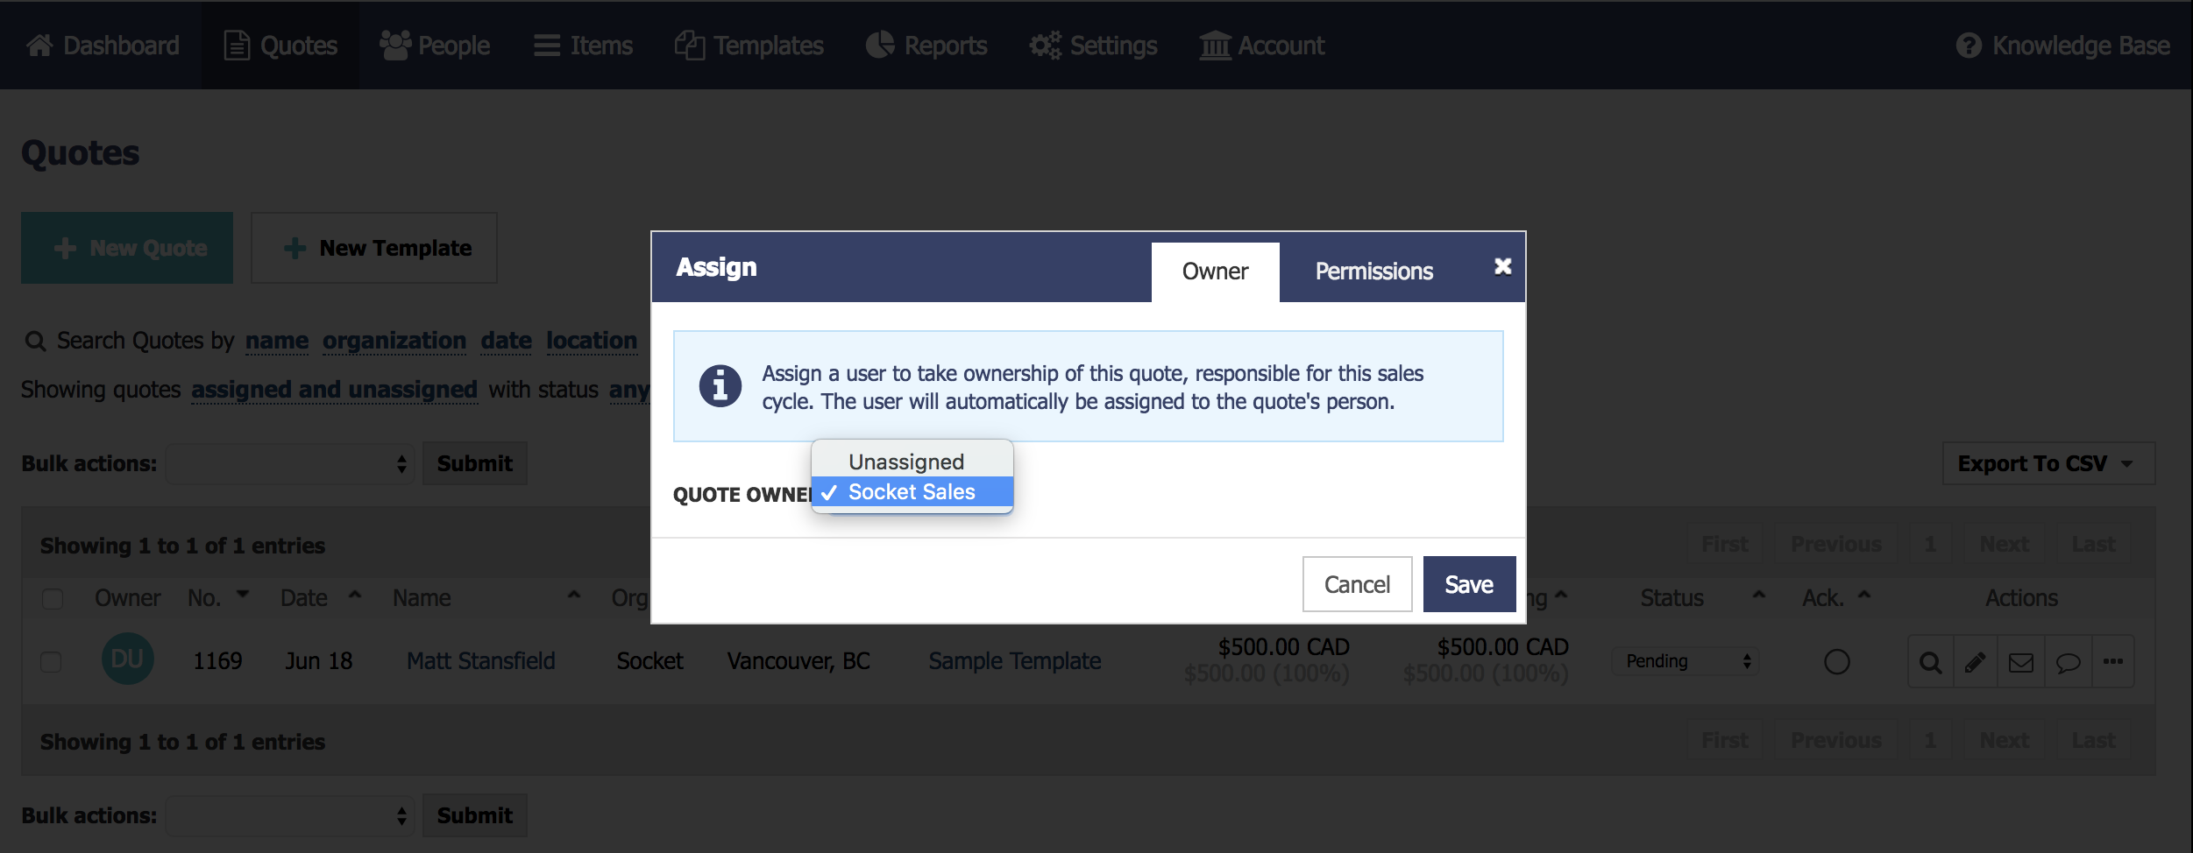Image resolution: width=2193 pixels, height=853 pixels.
Task: Click the pencil edit icon for quote 1169
Action: click(1976, 662)
